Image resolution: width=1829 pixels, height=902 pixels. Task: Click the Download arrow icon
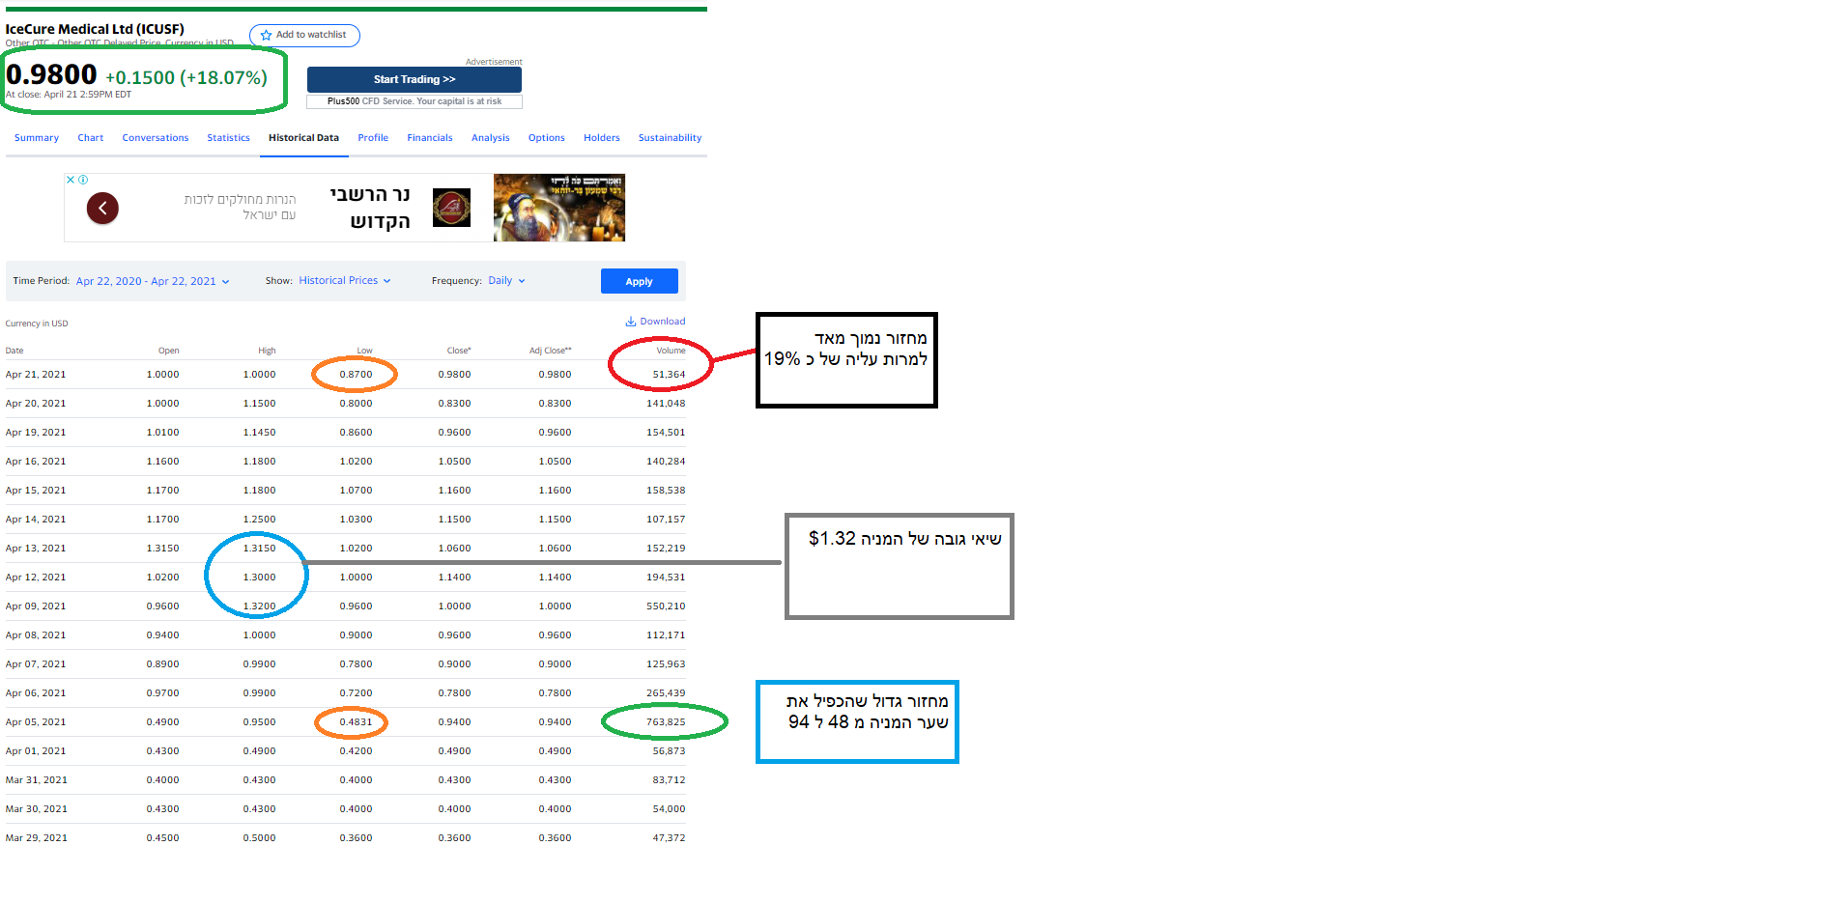pos(631,322)
